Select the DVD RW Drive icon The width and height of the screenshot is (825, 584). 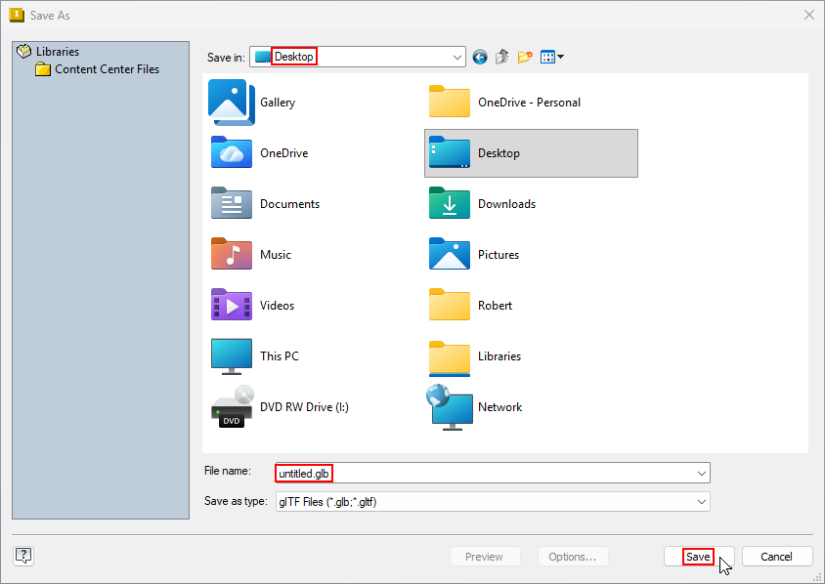233,407
